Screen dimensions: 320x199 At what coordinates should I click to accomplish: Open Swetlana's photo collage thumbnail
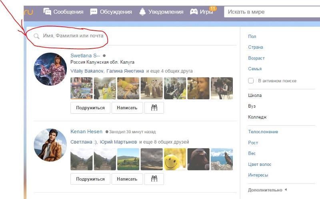point(82,88)
